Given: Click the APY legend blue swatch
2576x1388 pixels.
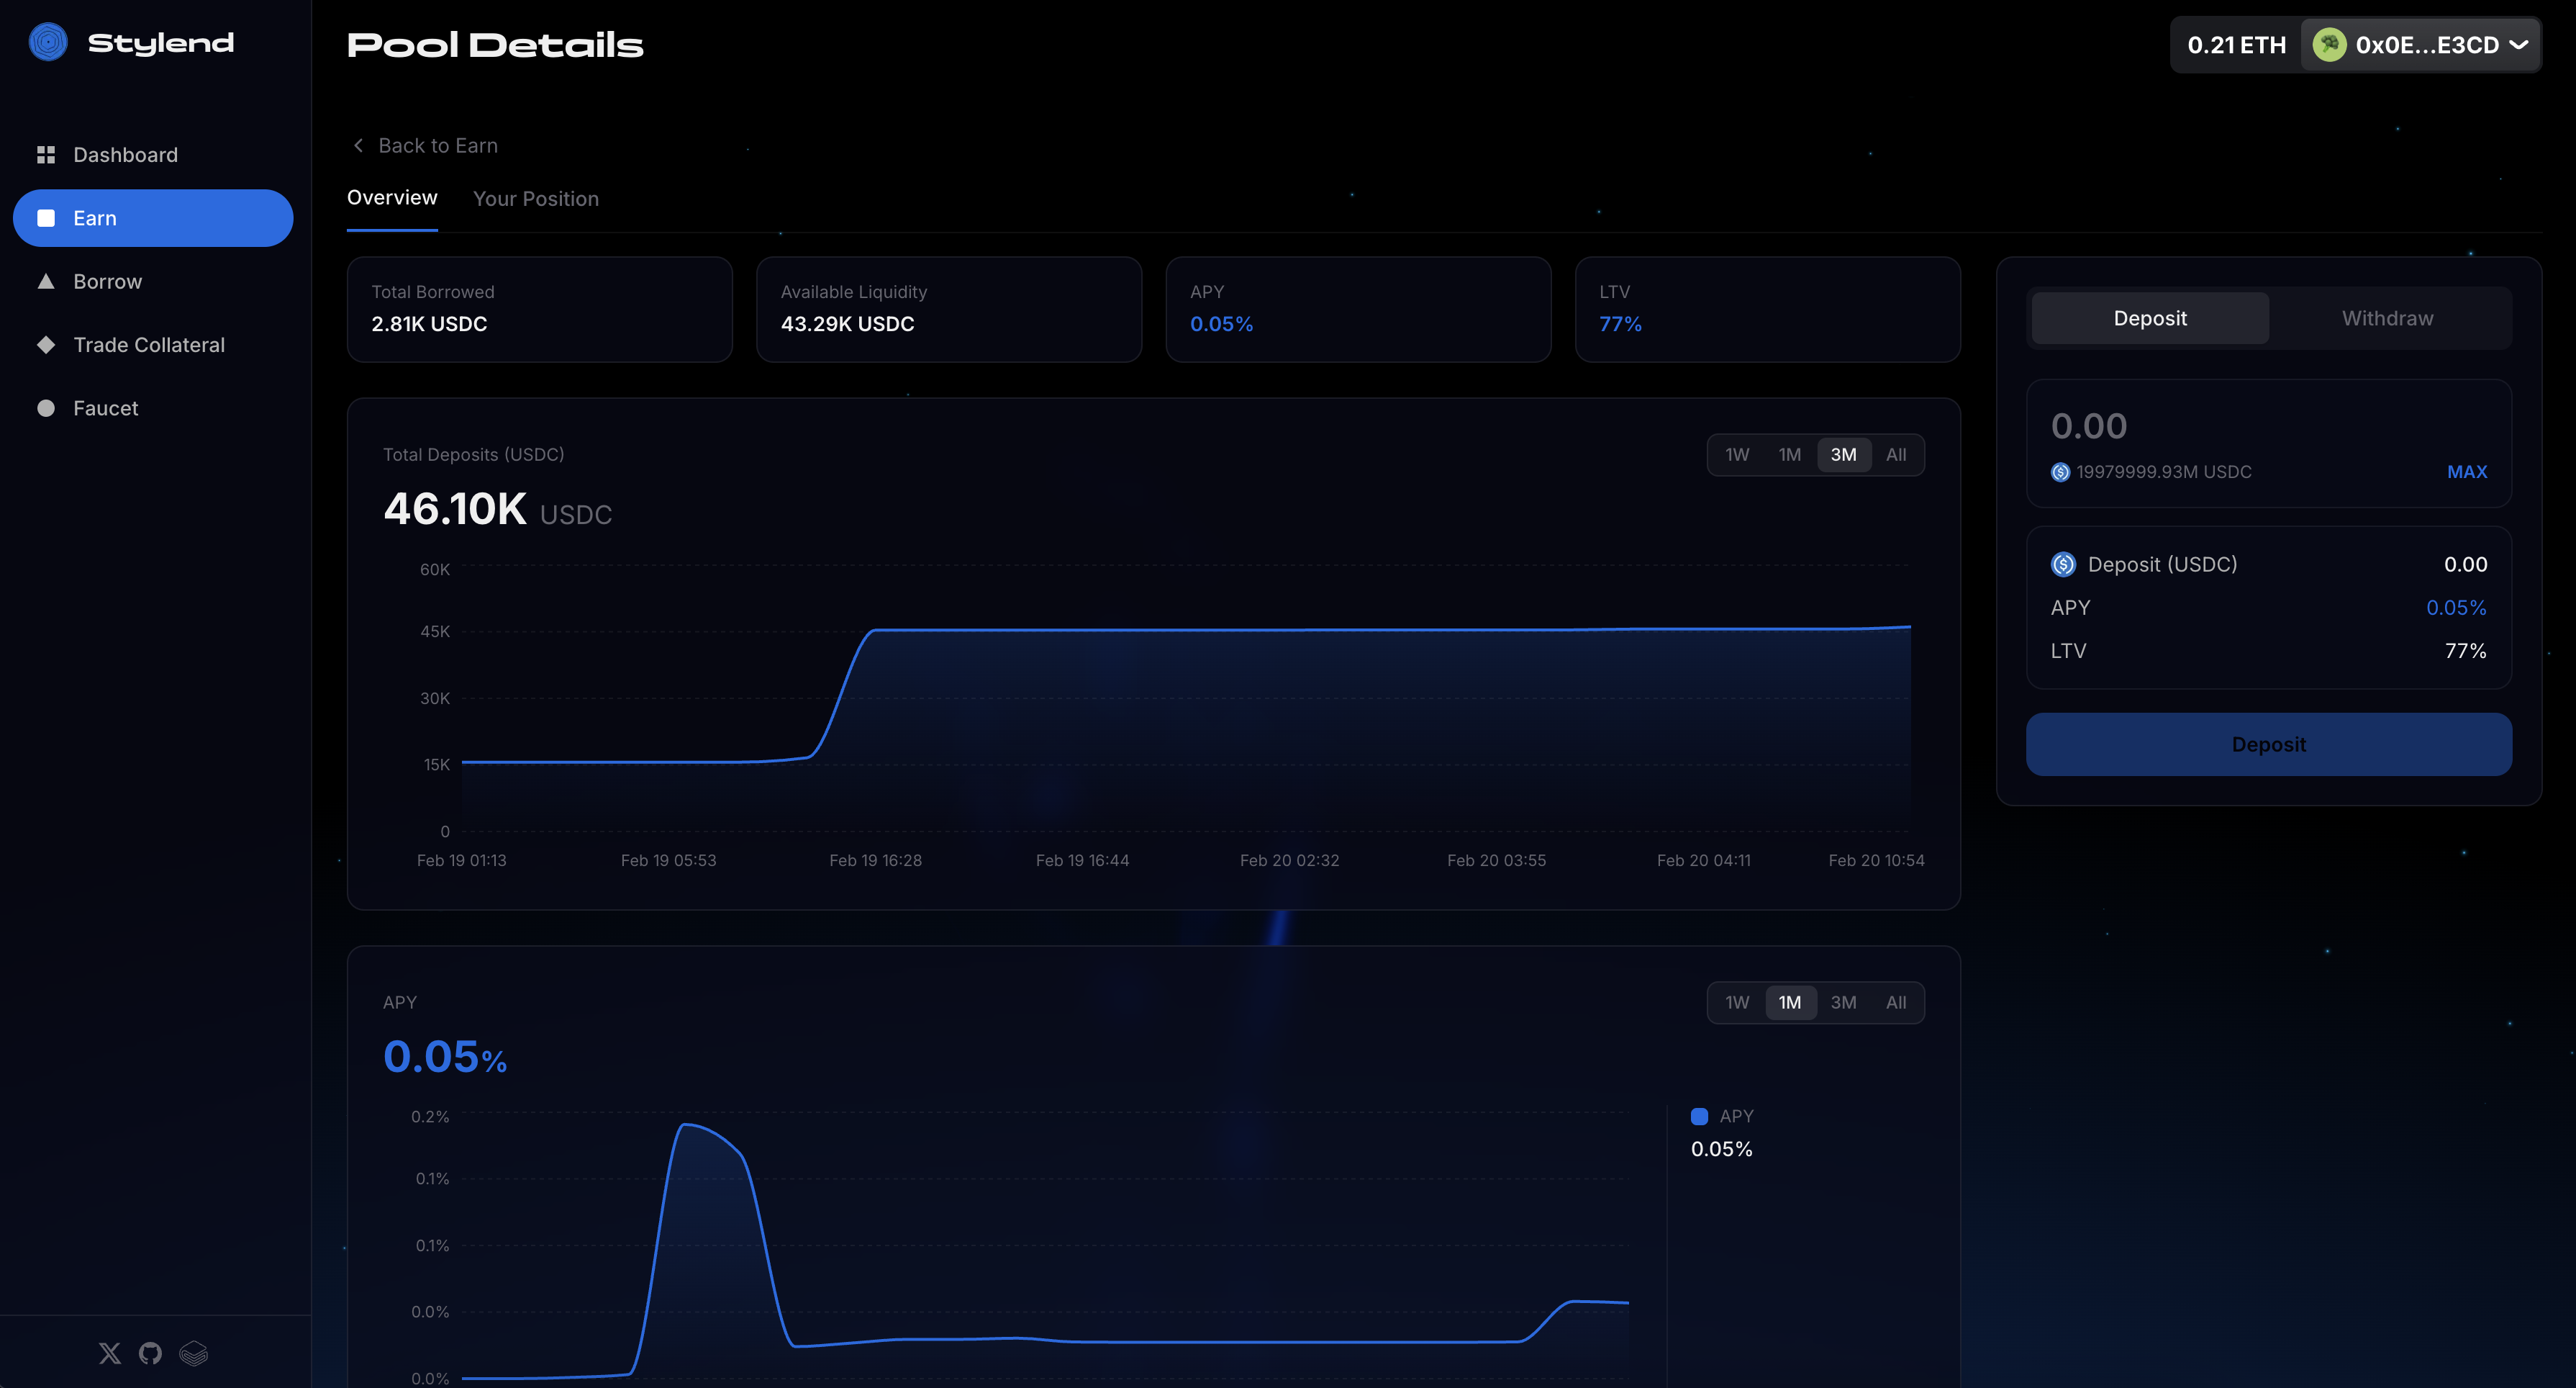Looking at the screenshot, I should tap(1699, 1116).
